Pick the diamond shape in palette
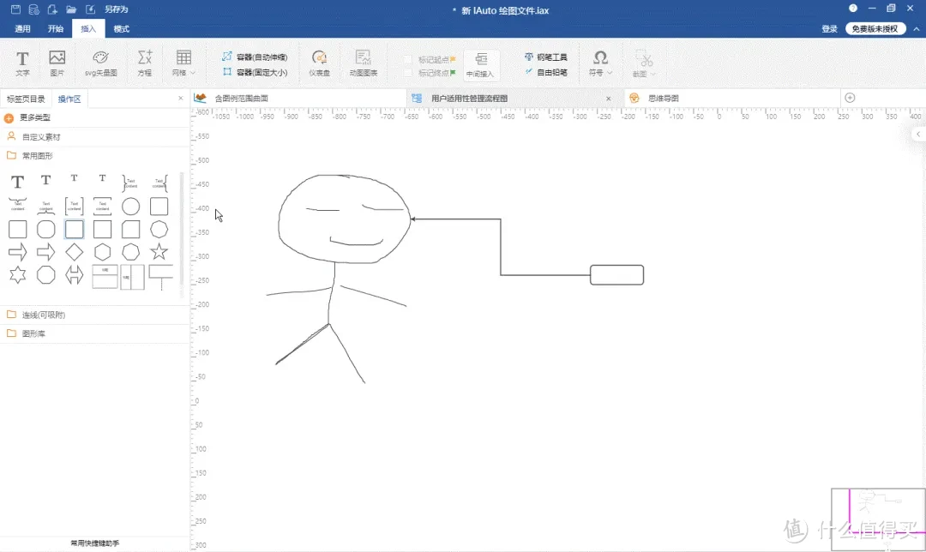The image size is (926, 552). [x=75, y=252]
